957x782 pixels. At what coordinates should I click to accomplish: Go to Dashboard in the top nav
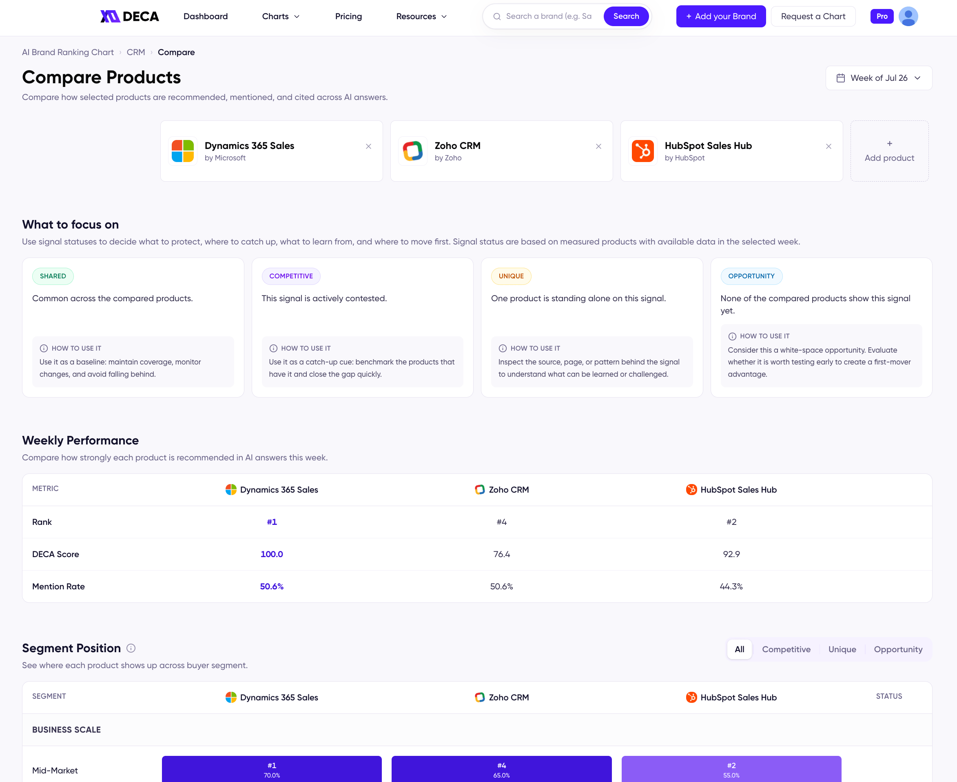point(206,17)
